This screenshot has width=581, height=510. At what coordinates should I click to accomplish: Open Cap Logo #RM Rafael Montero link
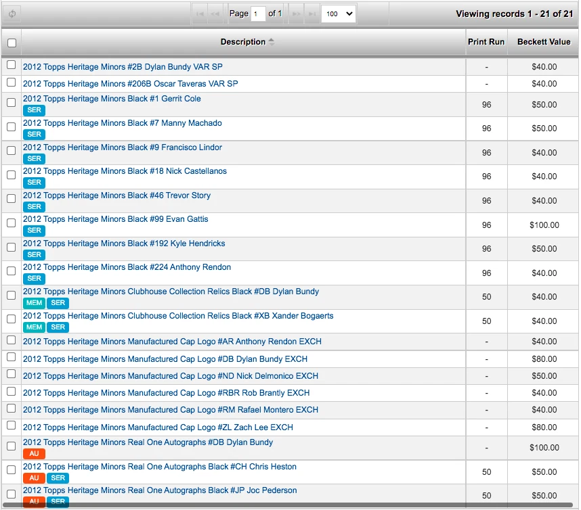coord(171,410)
